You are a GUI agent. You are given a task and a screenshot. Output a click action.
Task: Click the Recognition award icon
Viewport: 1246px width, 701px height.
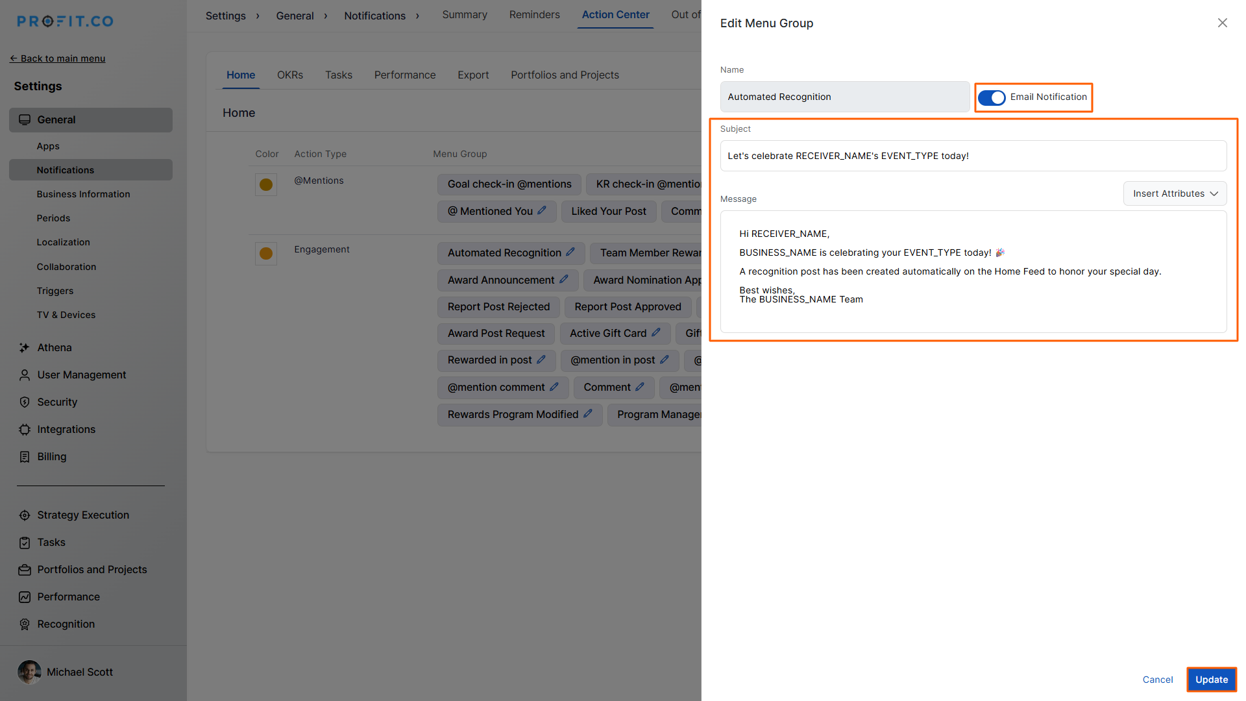click(x=24, y=624)
